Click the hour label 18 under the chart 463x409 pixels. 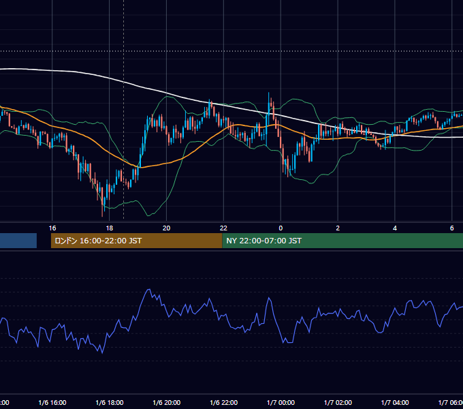click(110, 228)
